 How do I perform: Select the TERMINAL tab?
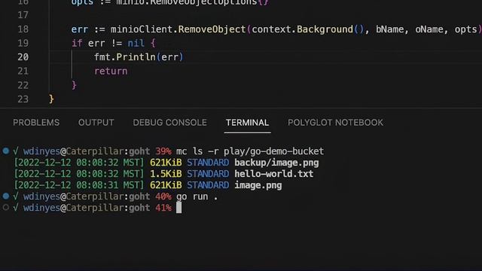(247, 123)
